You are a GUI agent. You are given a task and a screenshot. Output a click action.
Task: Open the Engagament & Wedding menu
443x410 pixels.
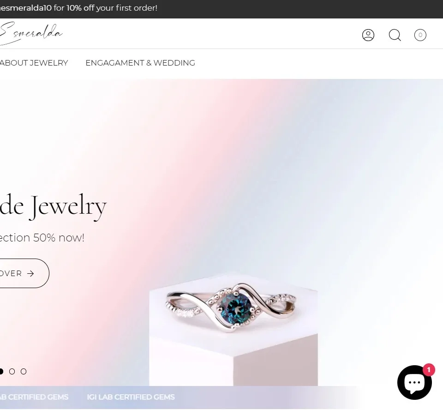140,63
